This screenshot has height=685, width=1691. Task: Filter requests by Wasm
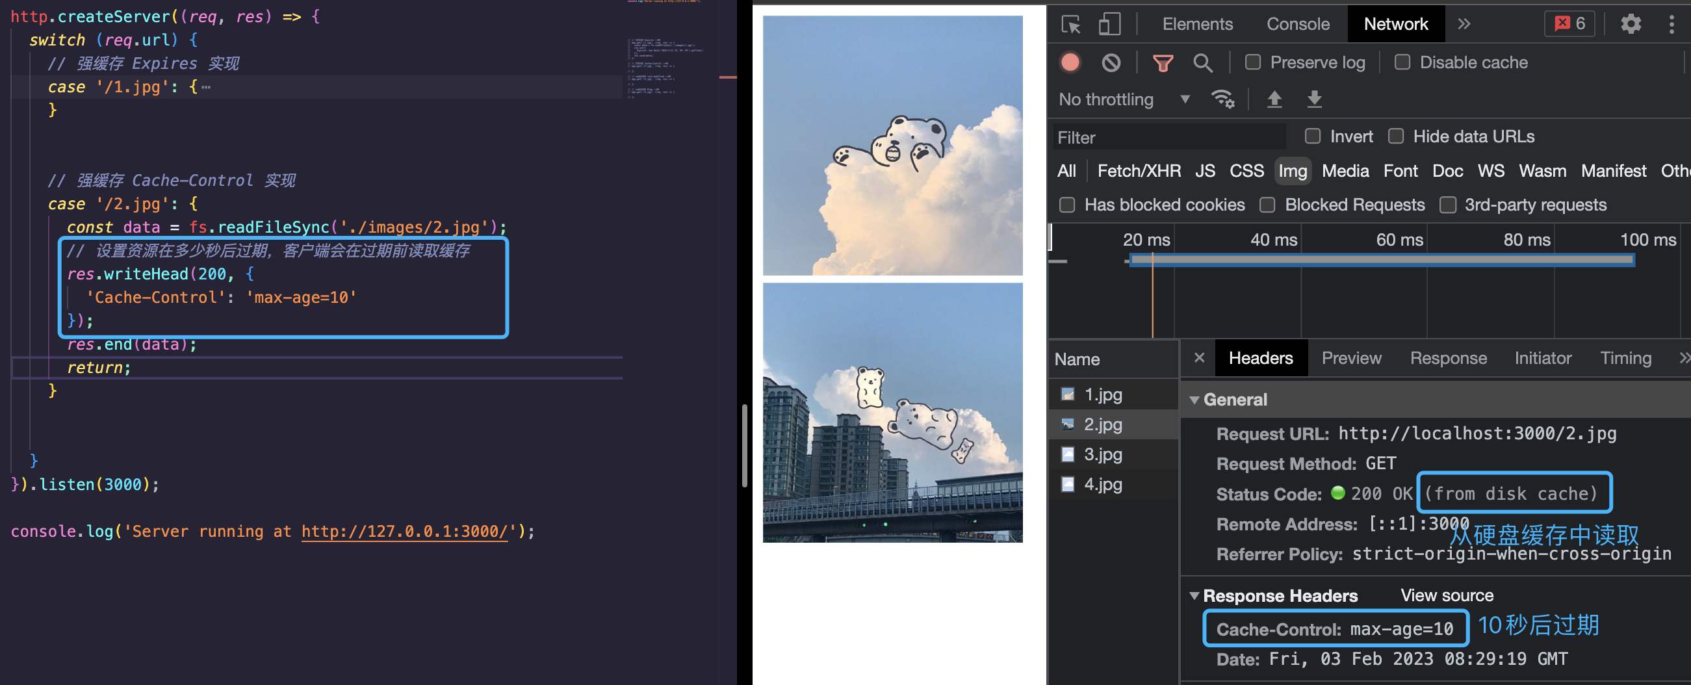point(1542,171)
